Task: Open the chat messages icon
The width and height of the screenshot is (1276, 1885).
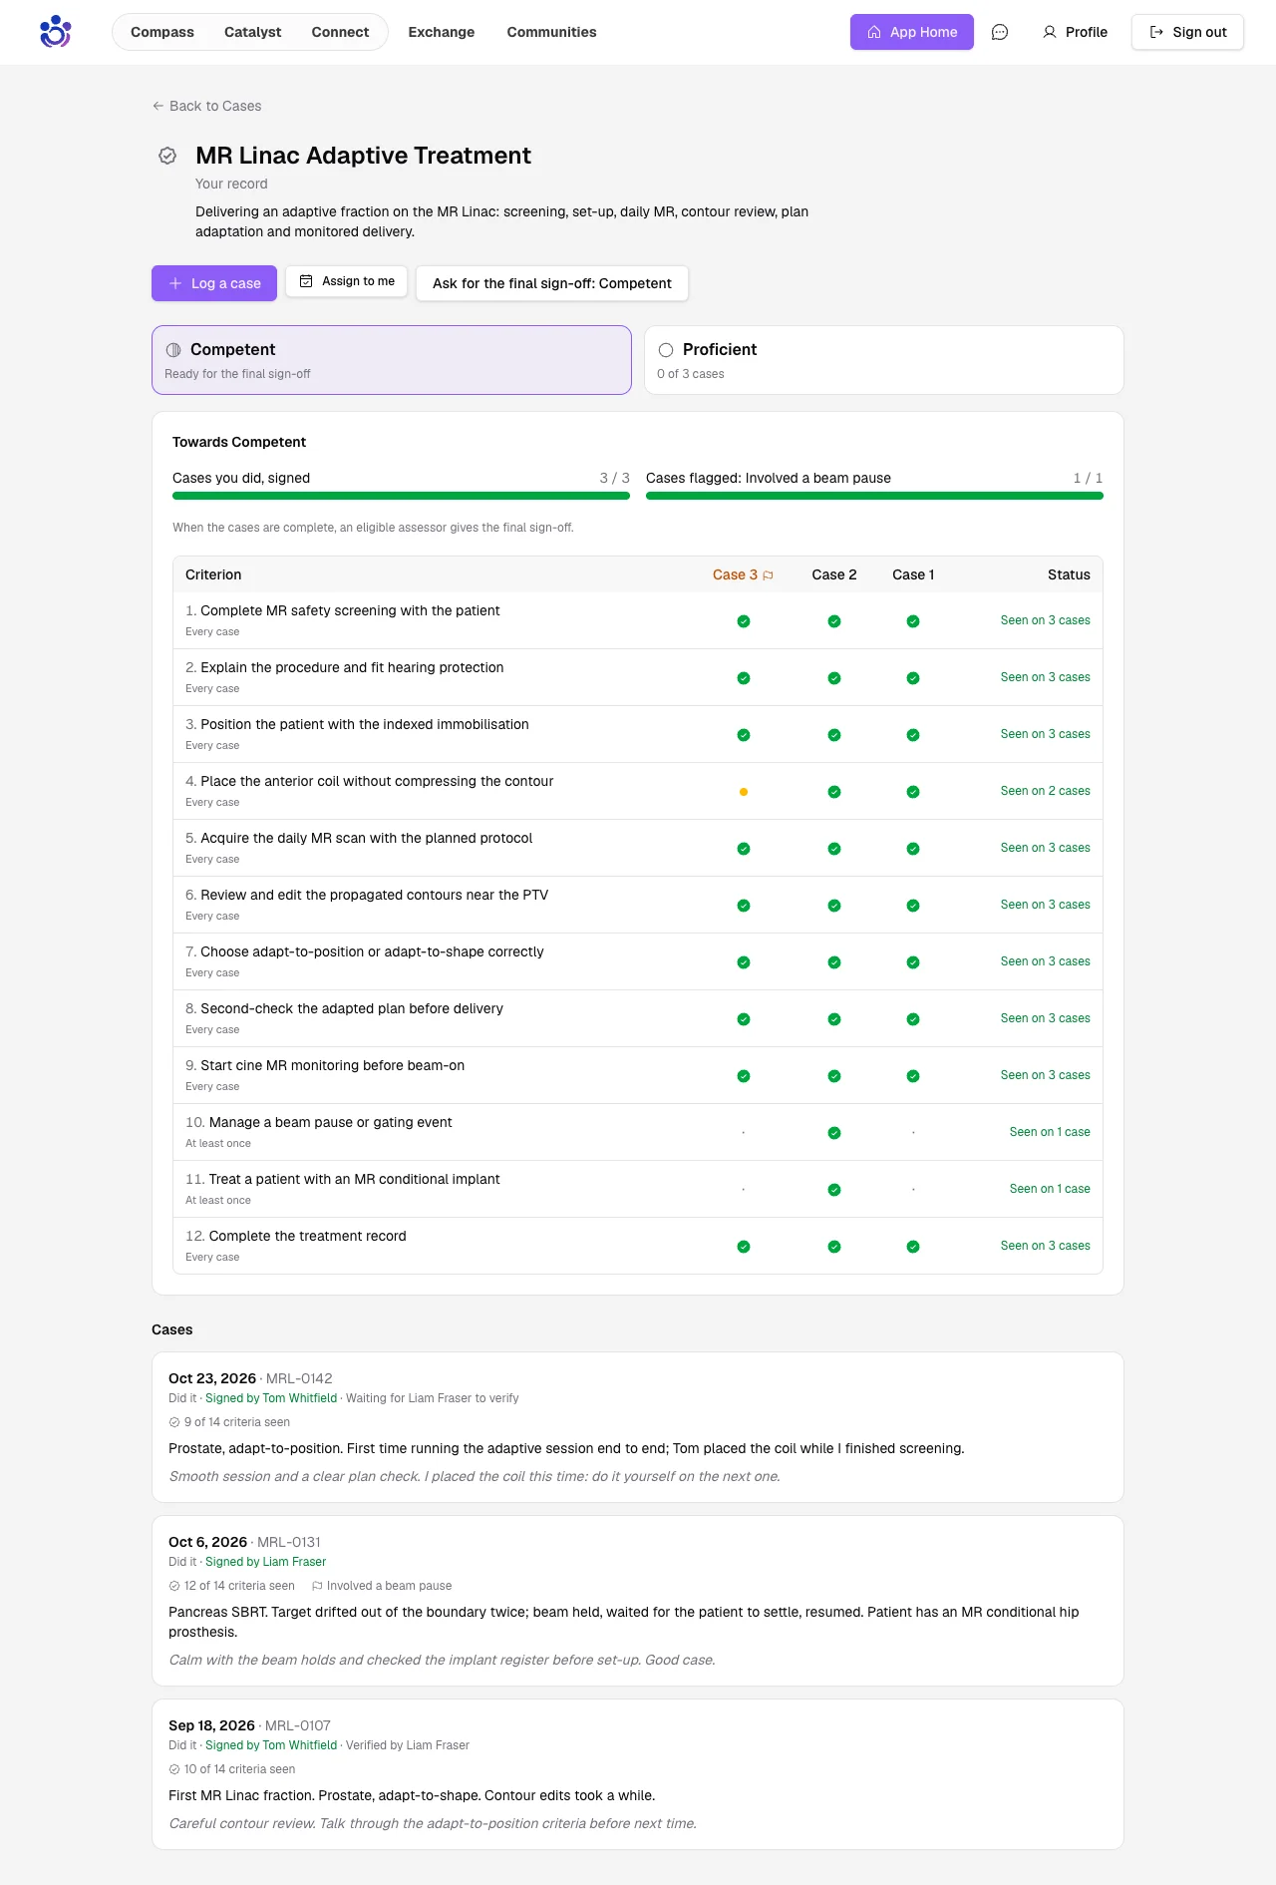Action: point(1000,32)
